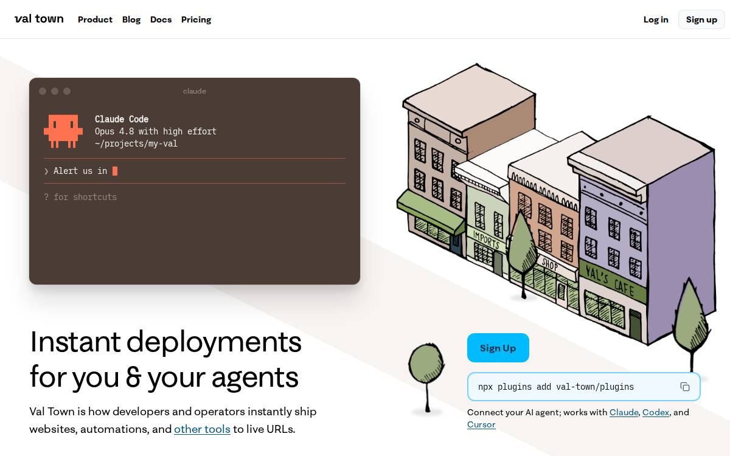The image size is (730, 456).
Task: Follow the "other tools" link
Action: pos(202,429)
